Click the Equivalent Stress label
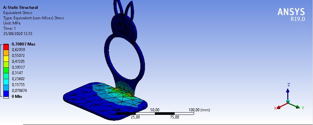 18,13
